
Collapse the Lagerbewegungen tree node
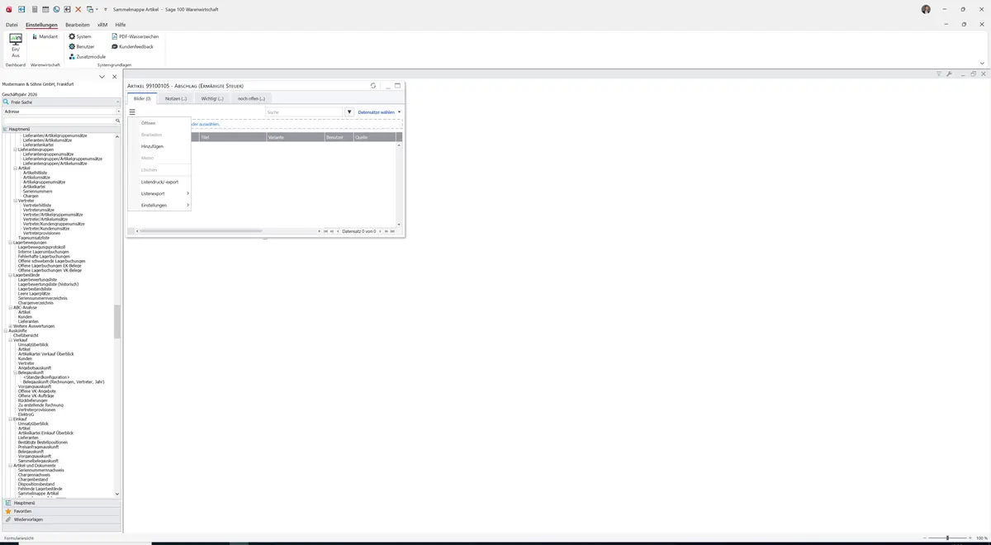point(11,243)
